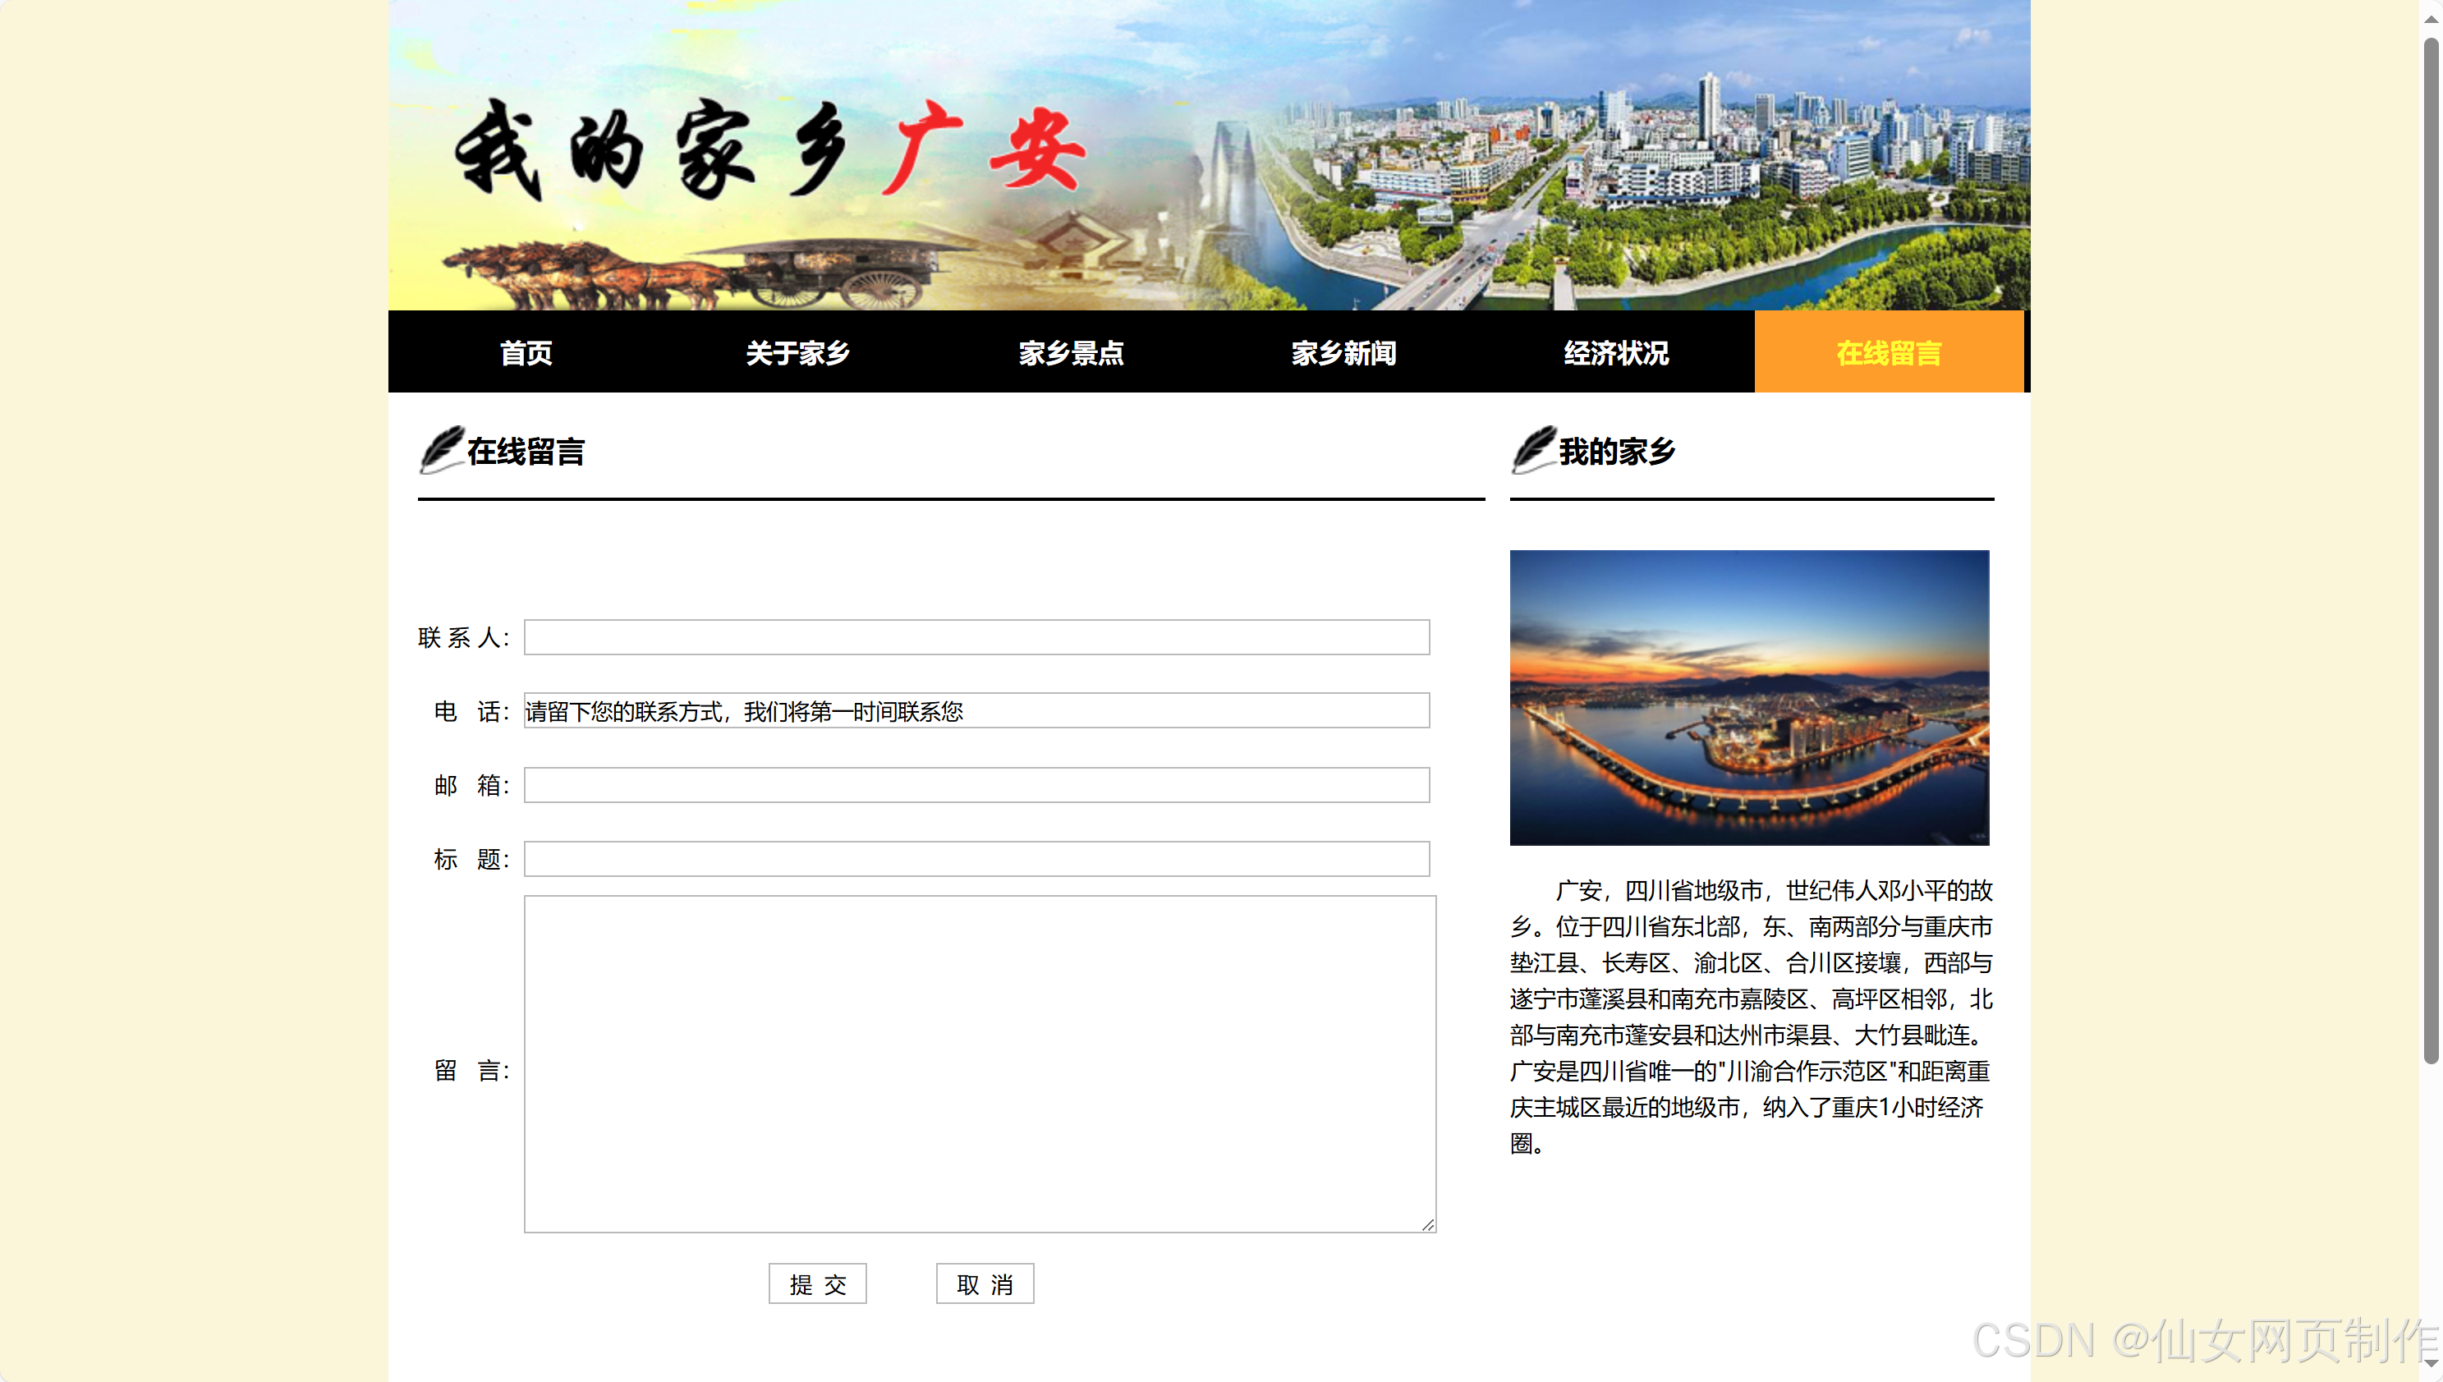The height and width of the screenshot is (1382, 2443).
Task: Open the 家乡景点 navigation link
Action: coord(1072,352)
